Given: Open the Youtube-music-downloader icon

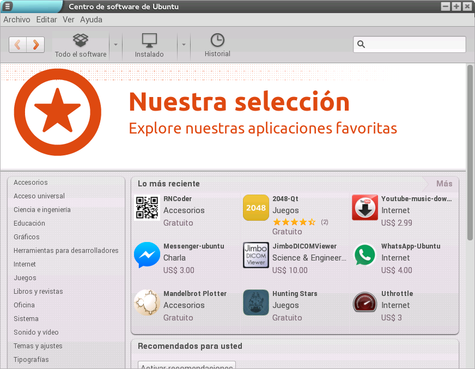Looking at the screenshot, I should (x=365, y=208).
